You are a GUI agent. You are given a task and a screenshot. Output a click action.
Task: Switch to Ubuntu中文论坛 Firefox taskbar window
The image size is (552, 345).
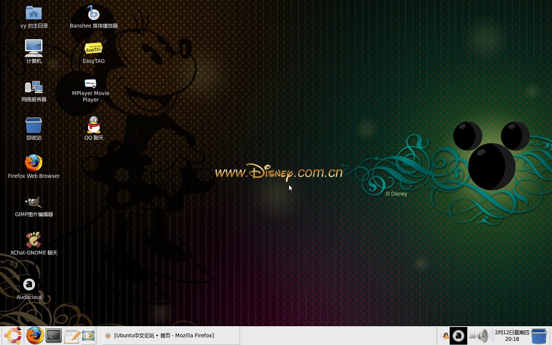171,336
